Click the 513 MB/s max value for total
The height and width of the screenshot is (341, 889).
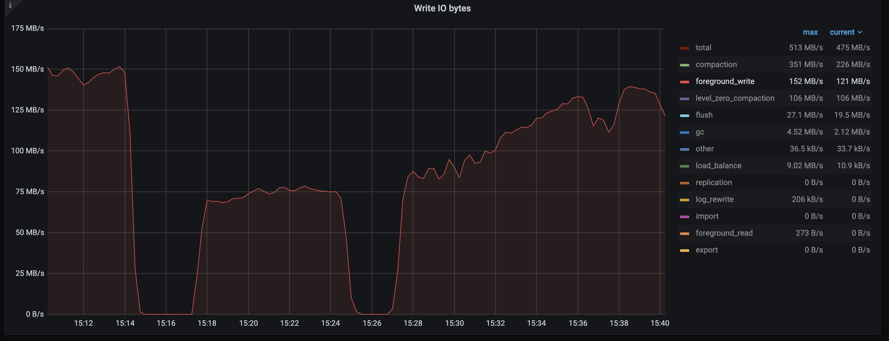(806, 48)
